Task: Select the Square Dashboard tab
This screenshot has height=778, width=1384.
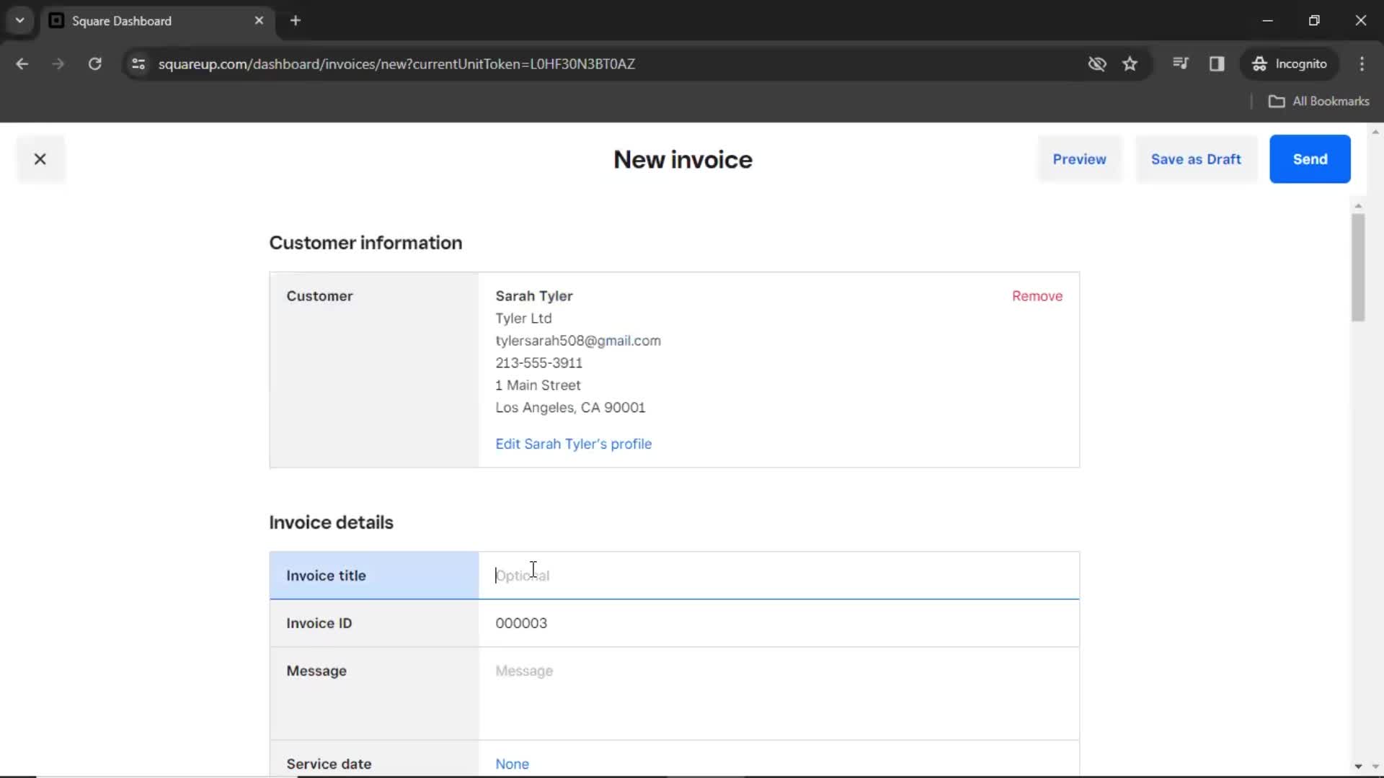Action: click(156, 21)
